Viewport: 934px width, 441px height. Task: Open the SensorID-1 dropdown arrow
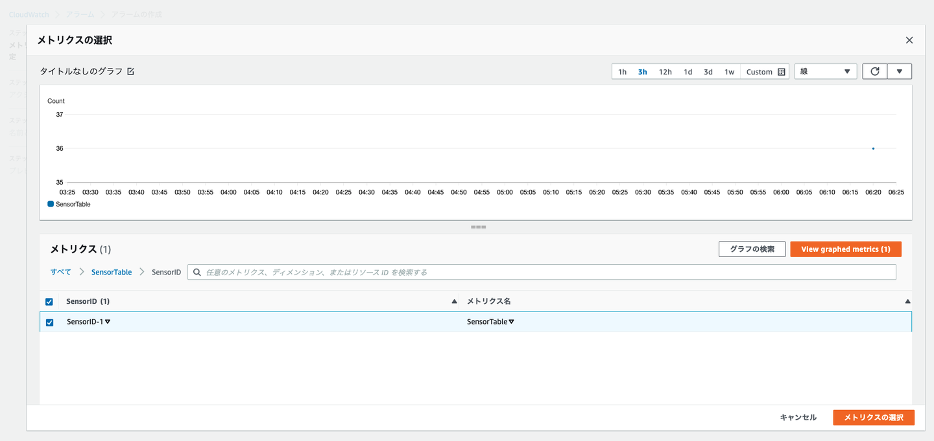coord(108,322)
